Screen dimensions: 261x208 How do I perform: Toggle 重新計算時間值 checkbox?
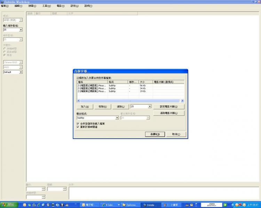[x=78, y=127]
